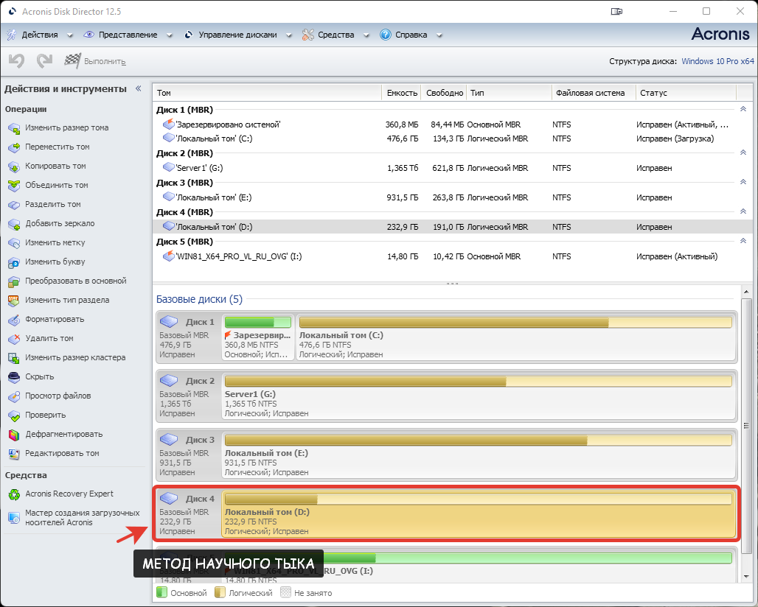Click the checkered flag Выполнить icon
Screen dimensions: 758x607
click(x=72, y=61)
